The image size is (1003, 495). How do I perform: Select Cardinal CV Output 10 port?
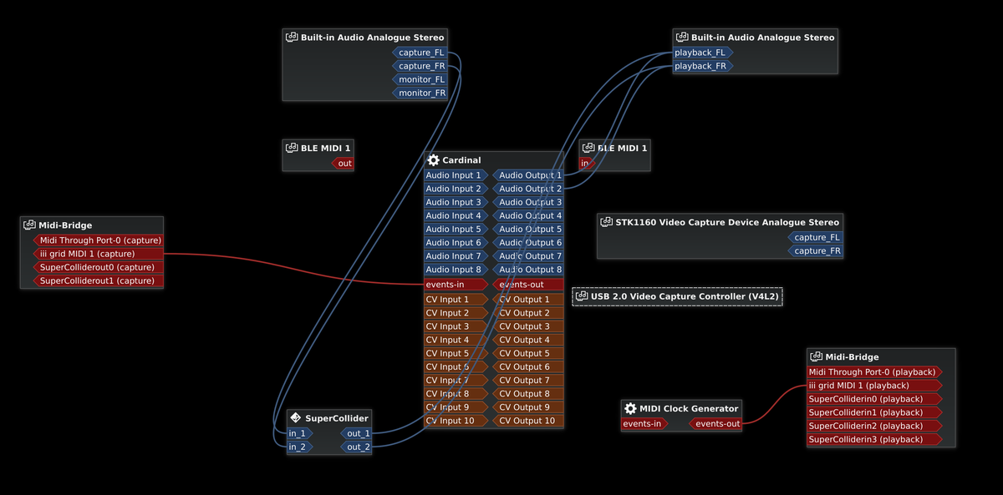coord(528,420)
